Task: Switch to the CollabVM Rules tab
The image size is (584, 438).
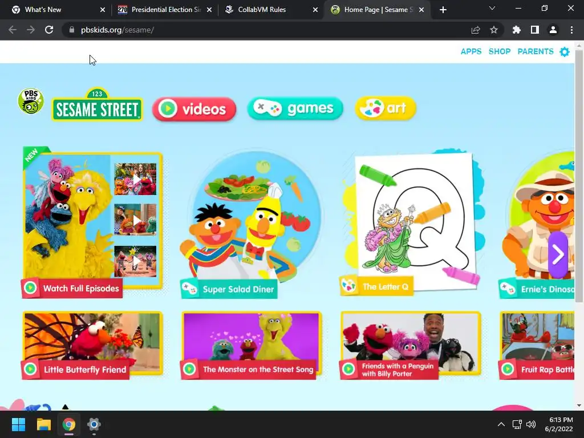Action: pyautogui.click(x=271, y=10)
